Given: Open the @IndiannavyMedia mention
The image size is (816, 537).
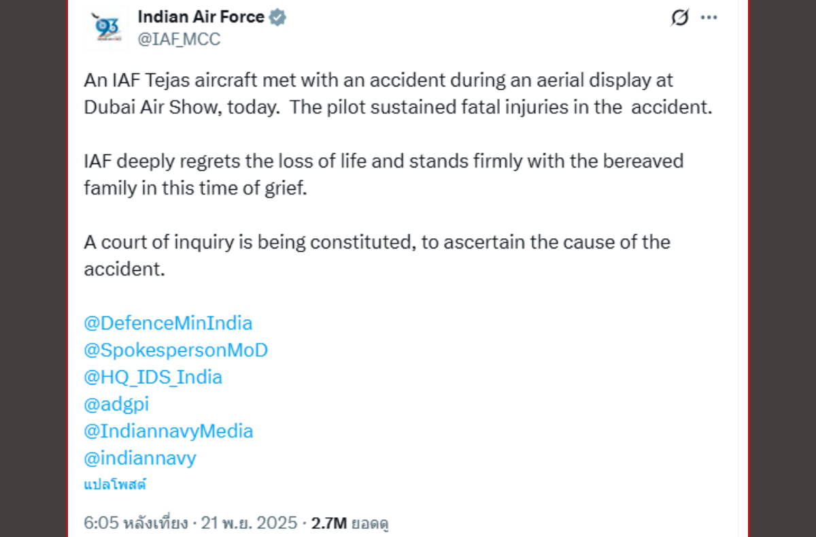Looking at the screenshot, I should click(x=168, y=431).
